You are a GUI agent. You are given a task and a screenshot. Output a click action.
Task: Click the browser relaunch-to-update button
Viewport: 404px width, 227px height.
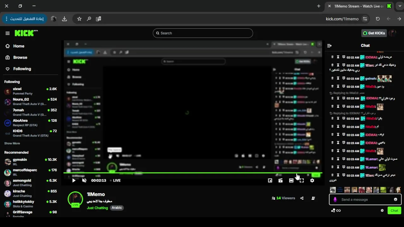click(x=25, y=19)
